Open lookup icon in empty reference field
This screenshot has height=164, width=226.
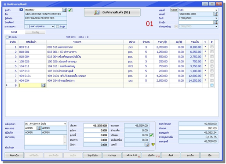click(x=215, y=22)
